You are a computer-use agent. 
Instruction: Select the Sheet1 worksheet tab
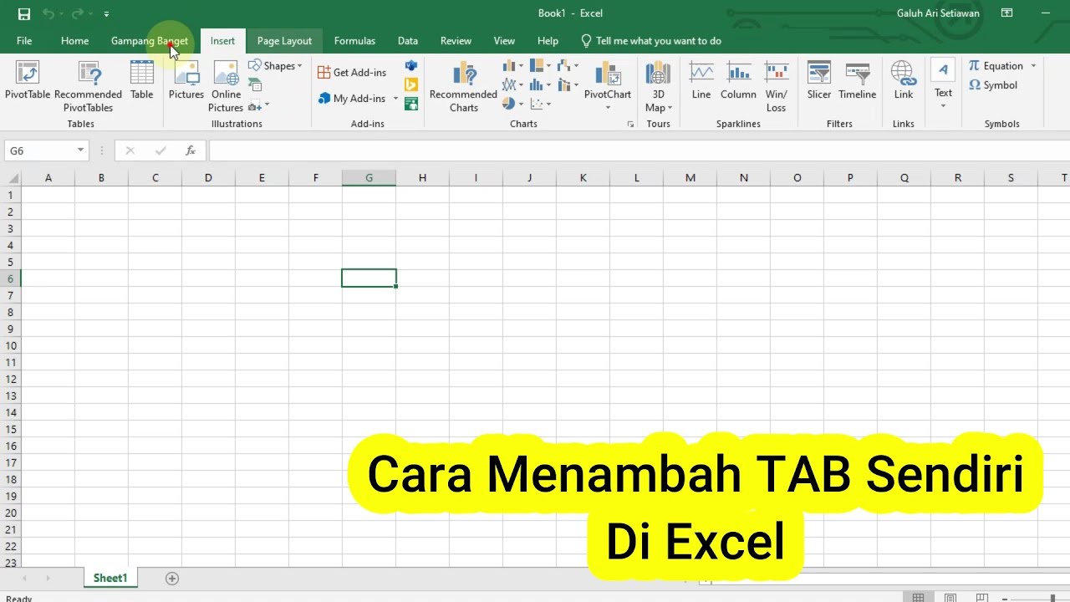click(110, 579)
